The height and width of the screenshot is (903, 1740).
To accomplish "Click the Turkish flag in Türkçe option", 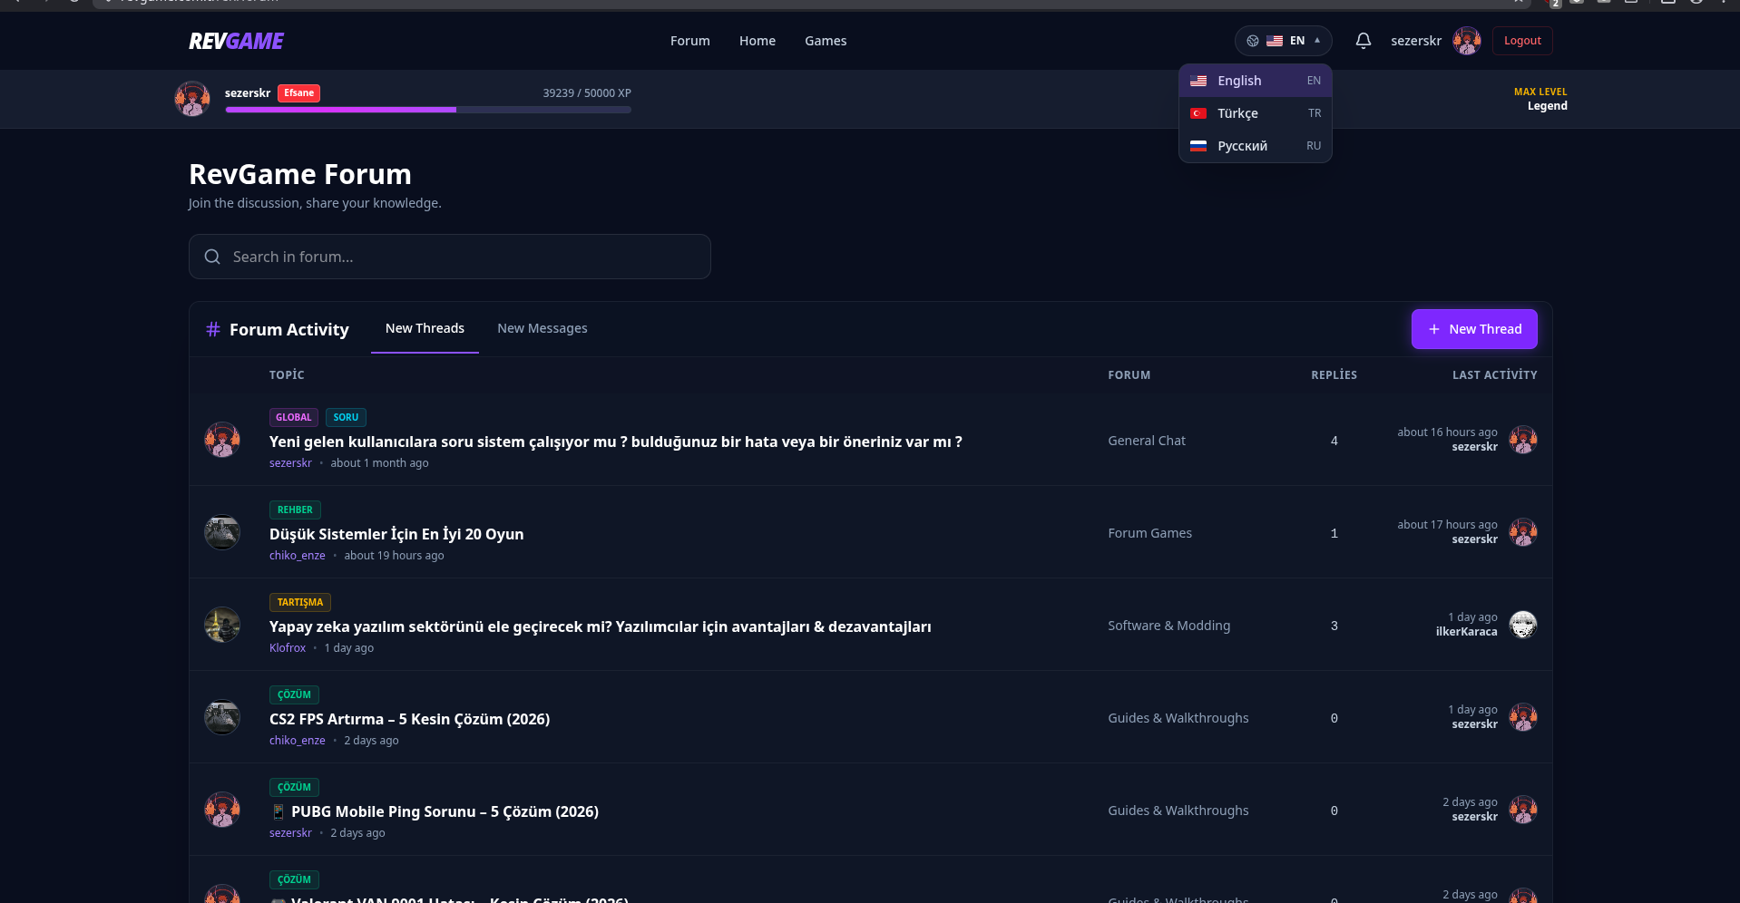I will coord(1198,113).
